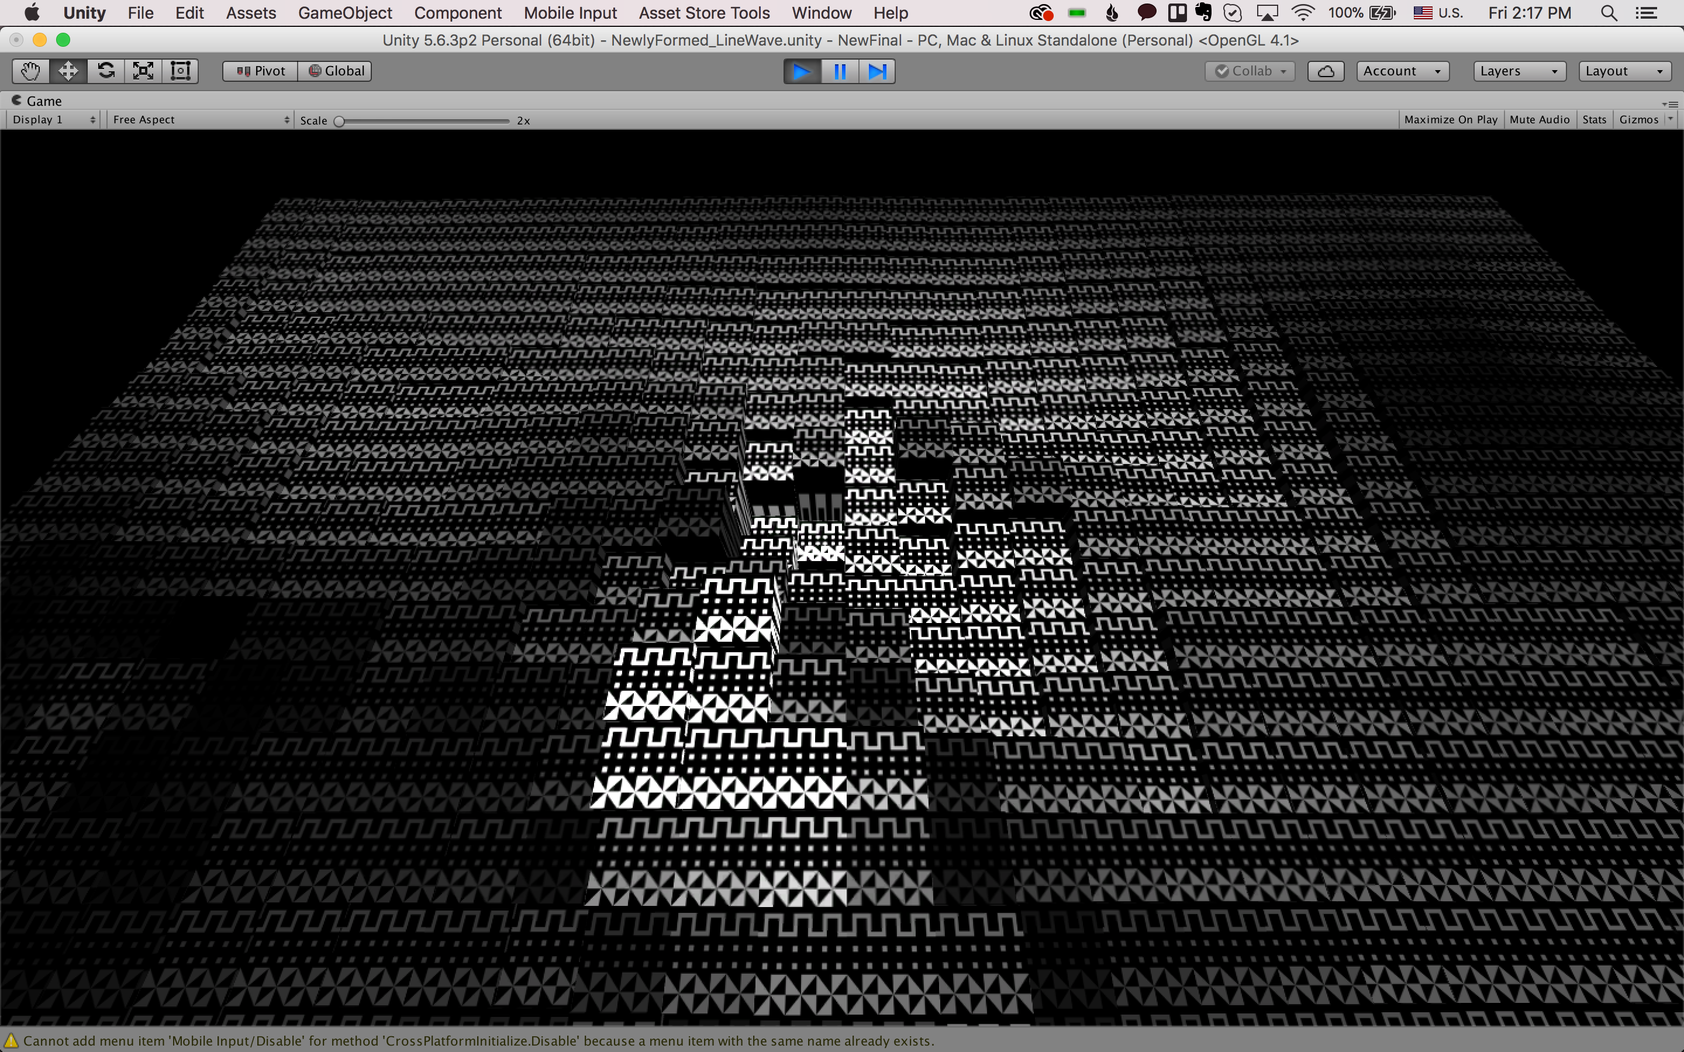This screenshot has width=1684, height=1052.
Task: Pause the running game
Action: tap(840, 72)
